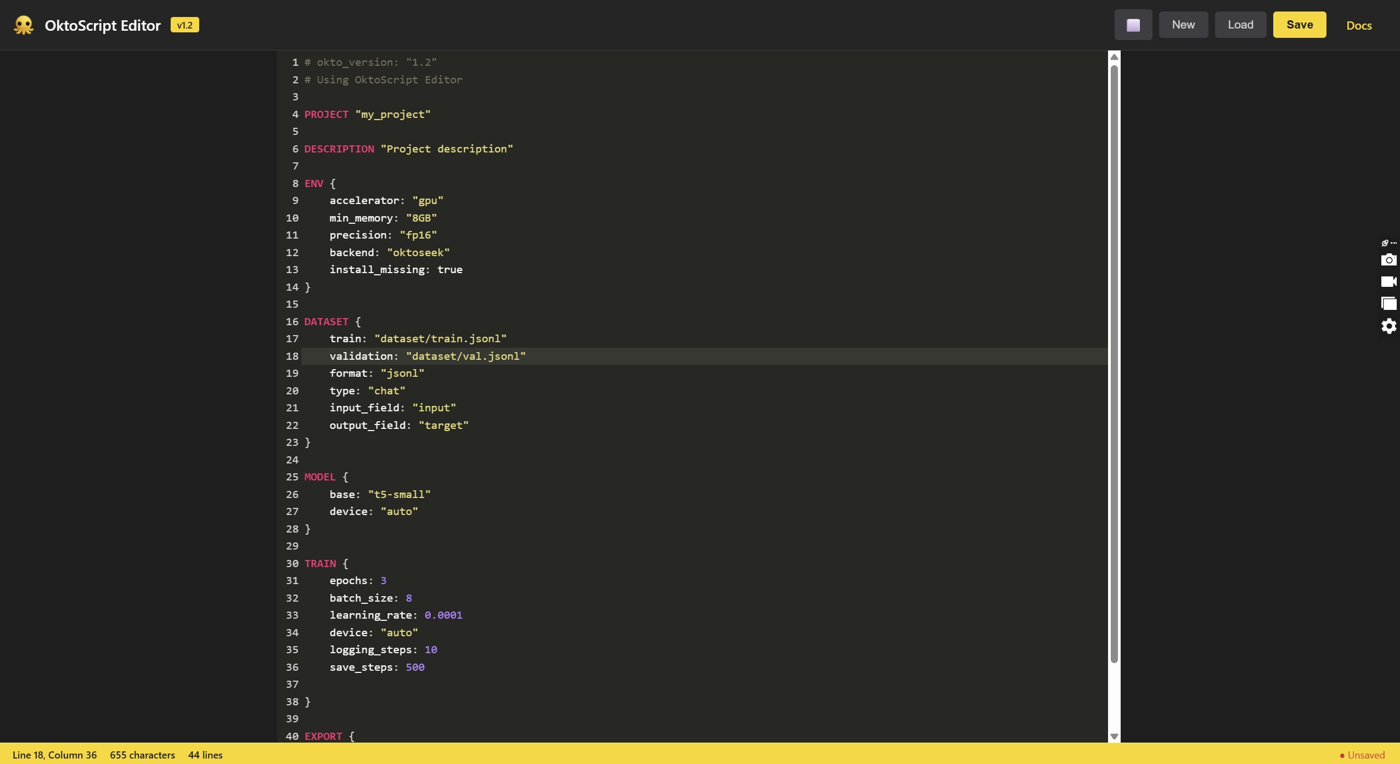This screenshot has width=1400, height=764.
Task: Click the stacked windows icon on right sidebar
Action: pos(1388,303)
